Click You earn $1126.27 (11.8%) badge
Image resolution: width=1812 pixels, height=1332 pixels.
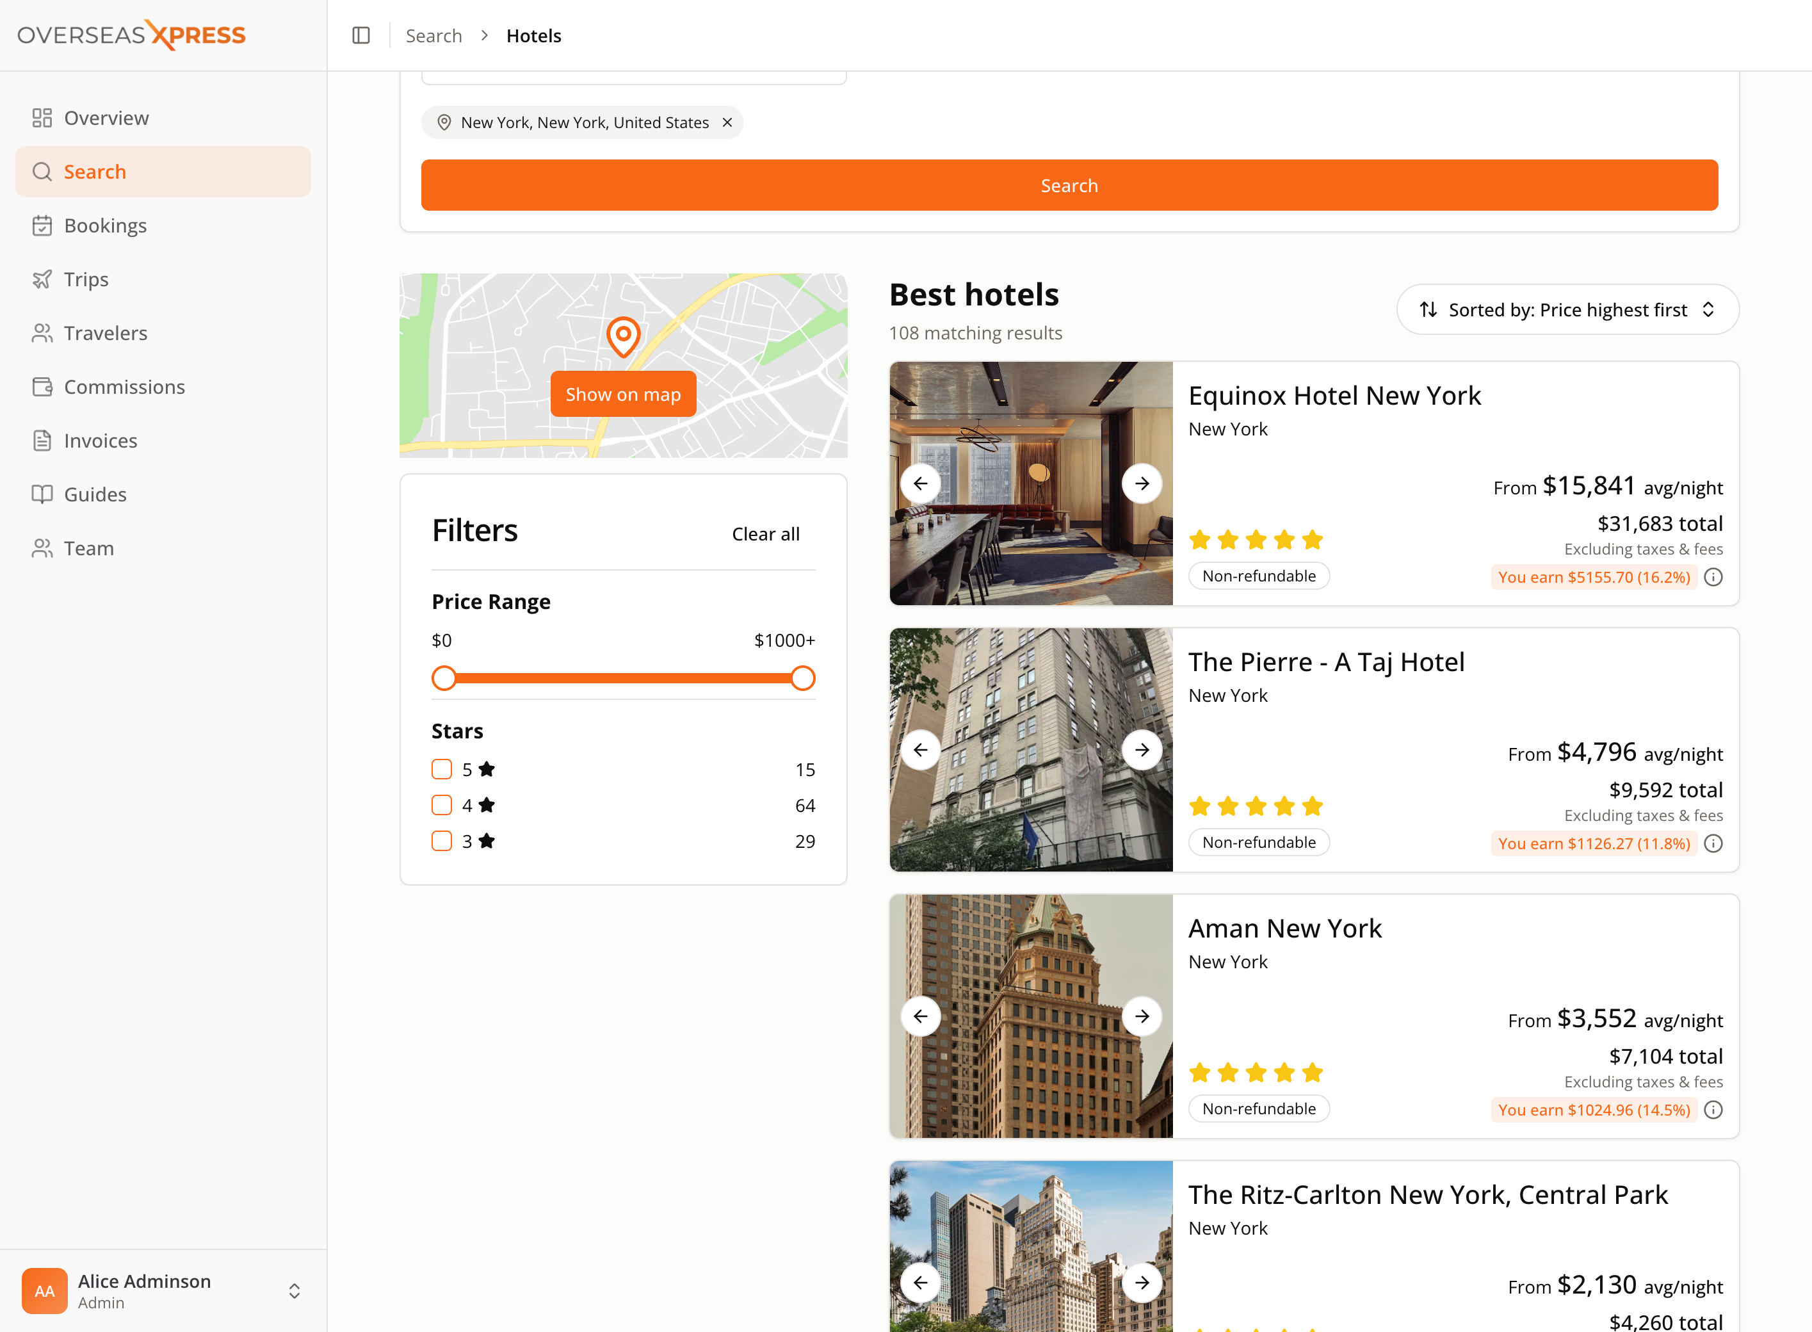tap(1594, 843)
